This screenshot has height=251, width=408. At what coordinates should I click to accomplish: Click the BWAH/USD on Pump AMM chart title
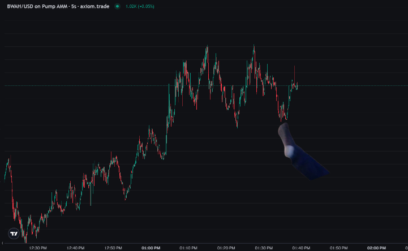[58, 6]
